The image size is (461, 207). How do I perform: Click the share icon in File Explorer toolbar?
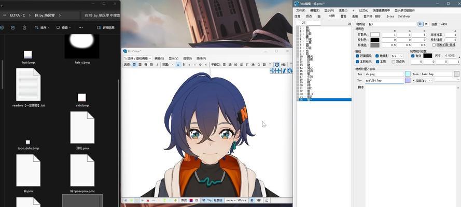tap(13, 27)
